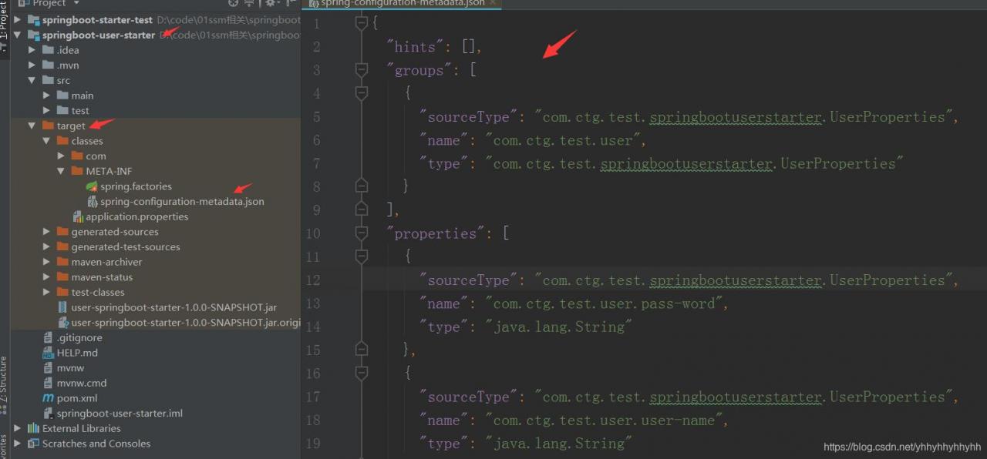The height and width of the screenshot is (459, 987).
Task: Collapse the classes folder
Action: coord(46,141)
